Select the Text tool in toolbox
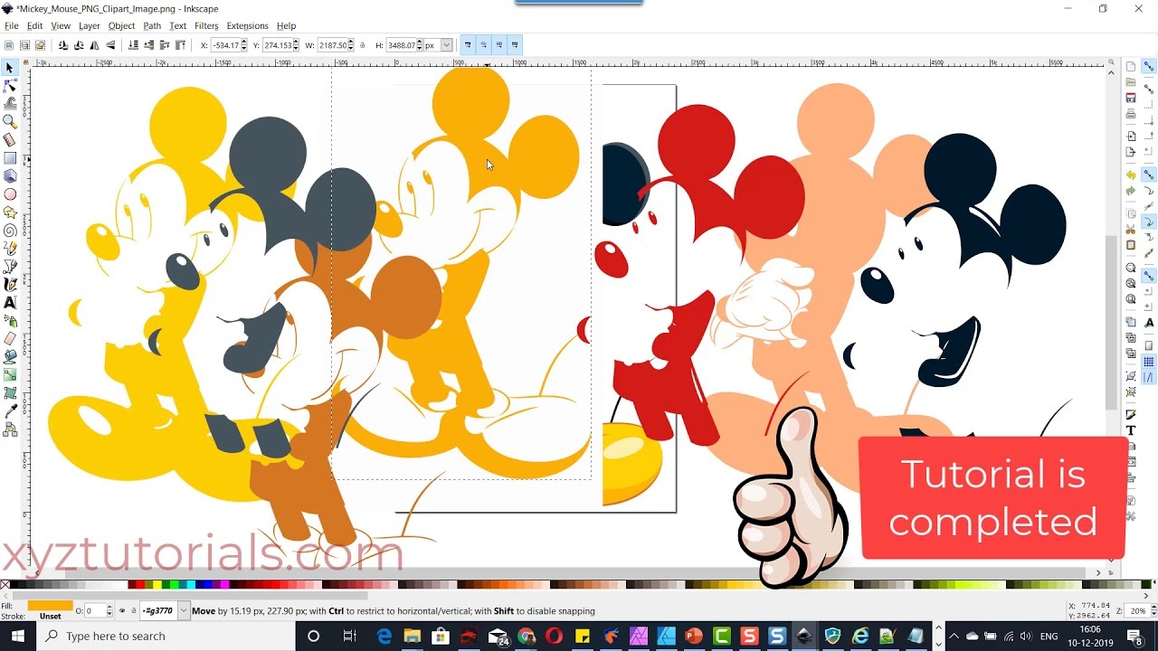This screenshot has height=651, width=1158. point(10,302)
